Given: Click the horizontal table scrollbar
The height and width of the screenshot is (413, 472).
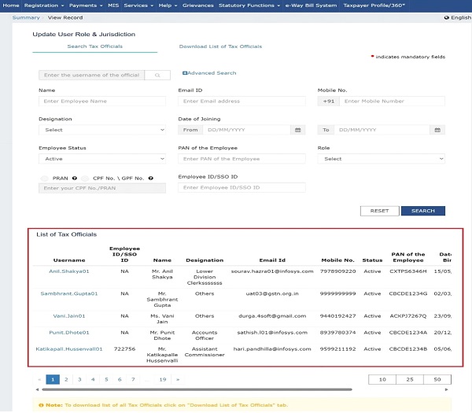Looking at the screenshot, I should pos(197,389).
